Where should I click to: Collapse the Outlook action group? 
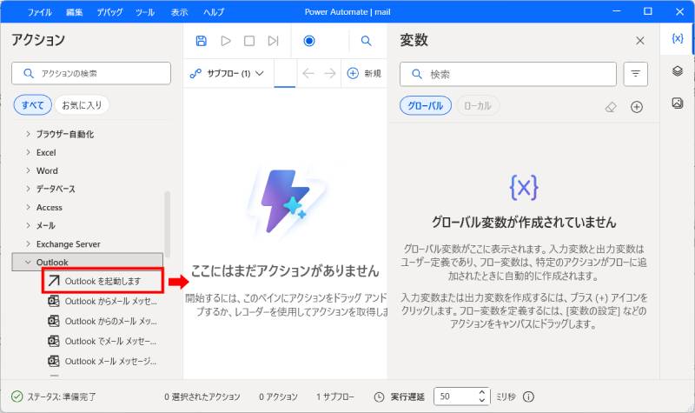(x=88, y=262)
